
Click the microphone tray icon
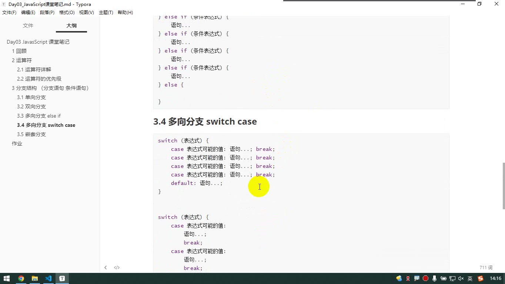(434, 278)
